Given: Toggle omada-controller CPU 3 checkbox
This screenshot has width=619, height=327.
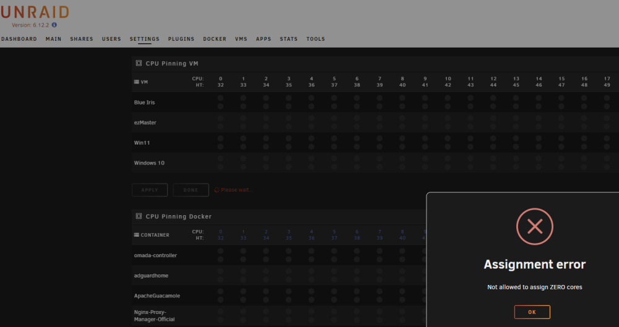Looking at the screenshot, I should (x=288, y=251).
